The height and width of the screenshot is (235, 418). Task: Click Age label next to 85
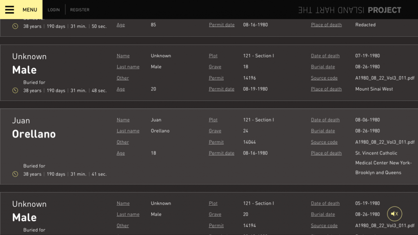pyautogui.click(x=120, y=25)
